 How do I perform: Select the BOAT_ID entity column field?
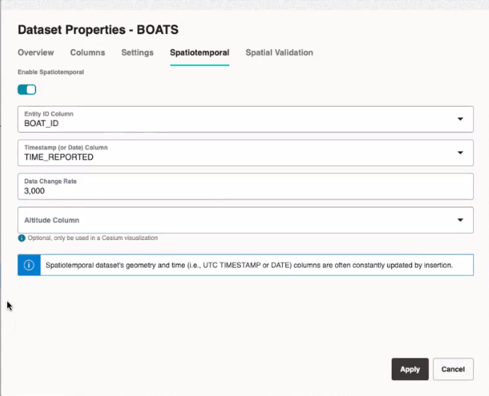click(x=245, y=119)
